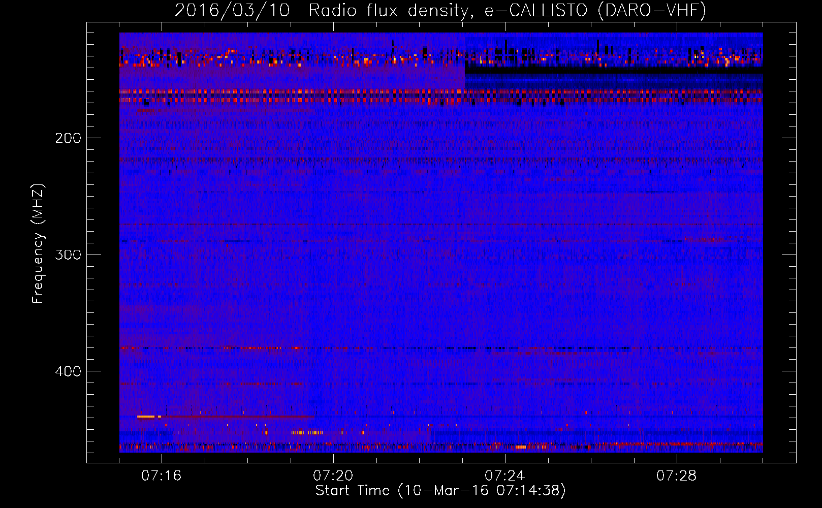
Task: Click the "Frequency (MHZ)" axis label
Action: click(x=38, y=243)
